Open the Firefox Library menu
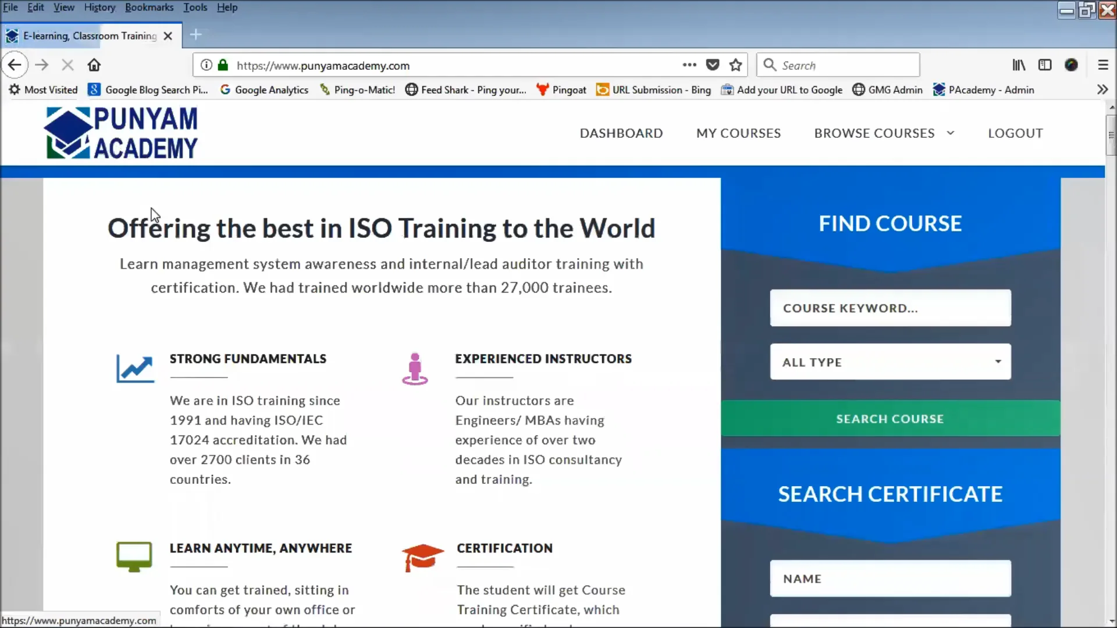 coord(1019,65)
